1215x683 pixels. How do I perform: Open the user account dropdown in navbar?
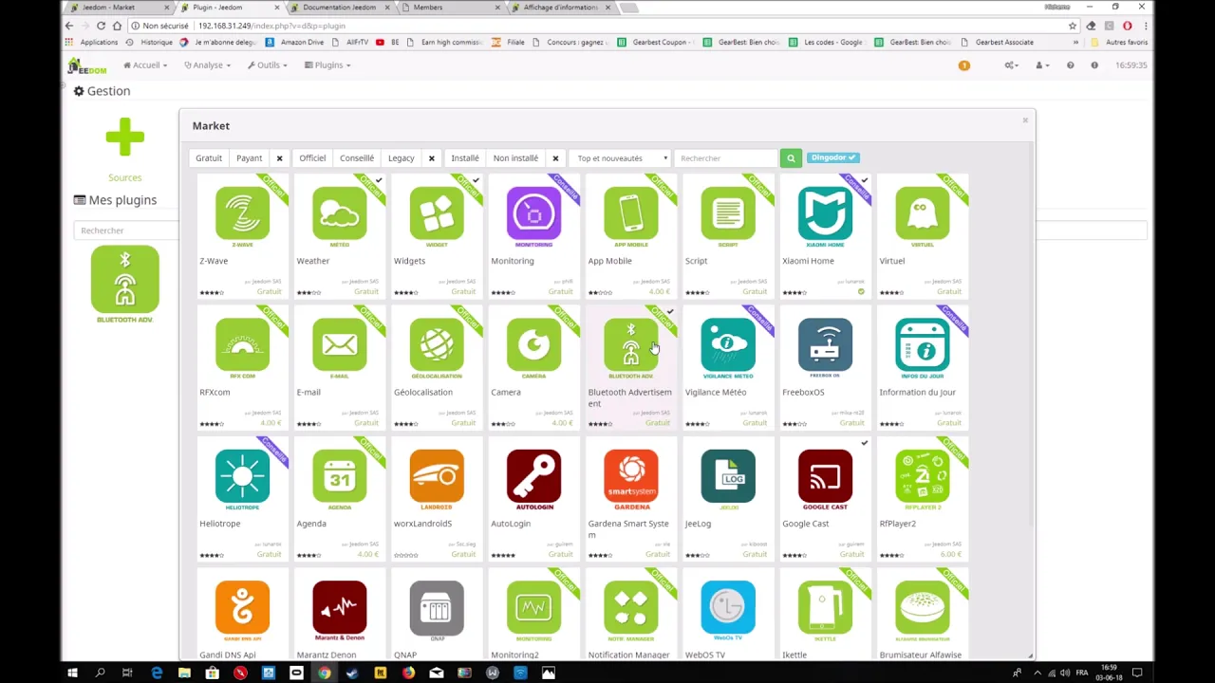(x=1041, y=65)
